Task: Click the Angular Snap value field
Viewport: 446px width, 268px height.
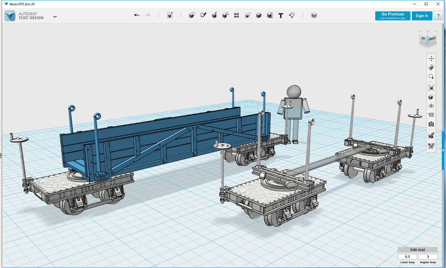Action: pyautogui.click(x=428, y=257)
